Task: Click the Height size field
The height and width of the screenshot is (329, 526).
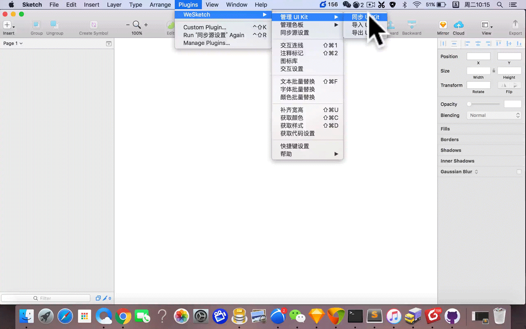Action: coord(509,71)
